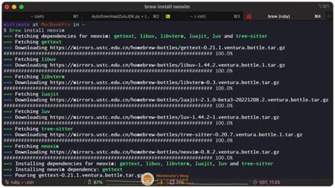Click 'MacBookPro' in the shell prompt

[x=55, y=25]
